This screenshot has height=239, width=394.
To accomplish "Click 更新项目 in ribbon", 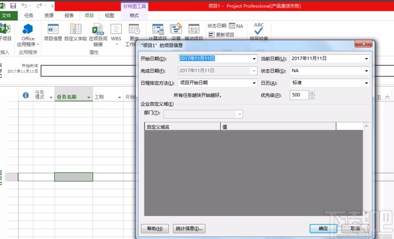I will click(x=221, y=35).
